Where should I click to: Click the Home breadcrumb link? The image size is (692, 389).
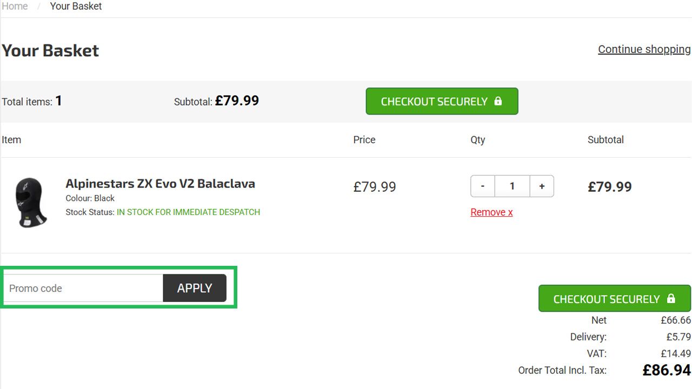pyautogui.click(x=15, y=6)
